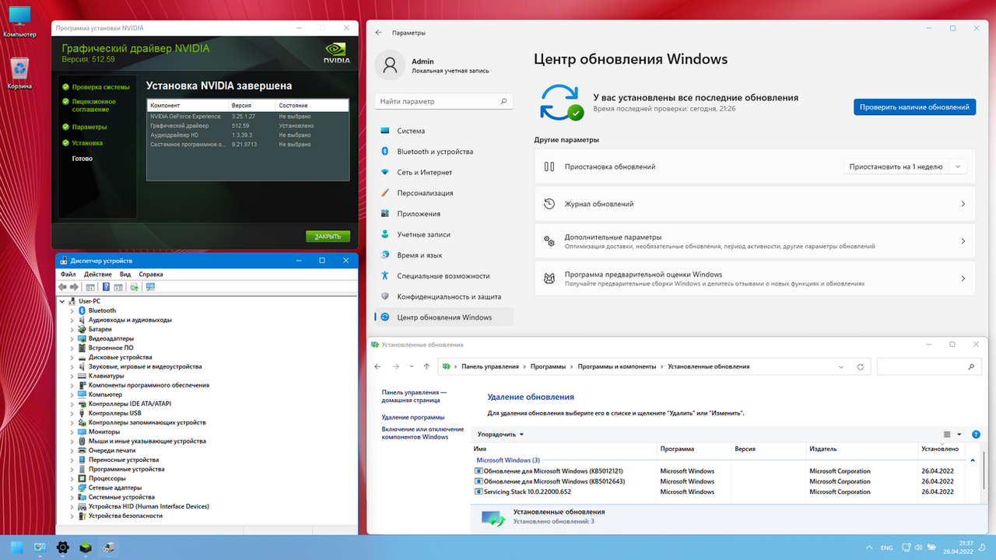
Task: Open the Компьютер desktop icon
Action: [19, 22]
